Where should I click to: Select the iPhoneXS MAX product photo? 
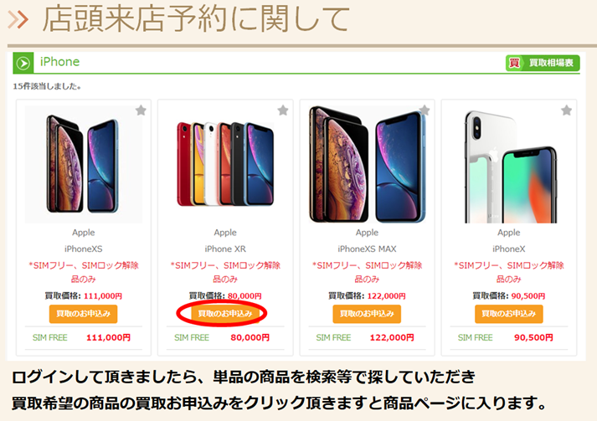[x=367, y=164]
